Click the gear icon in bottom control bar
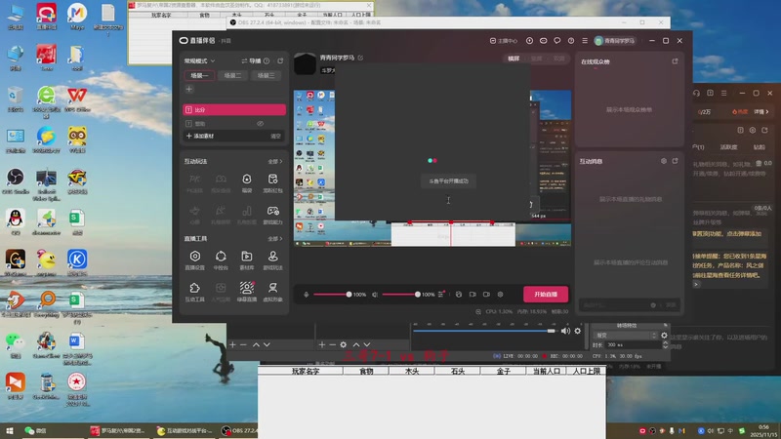 tap(500, 295)
